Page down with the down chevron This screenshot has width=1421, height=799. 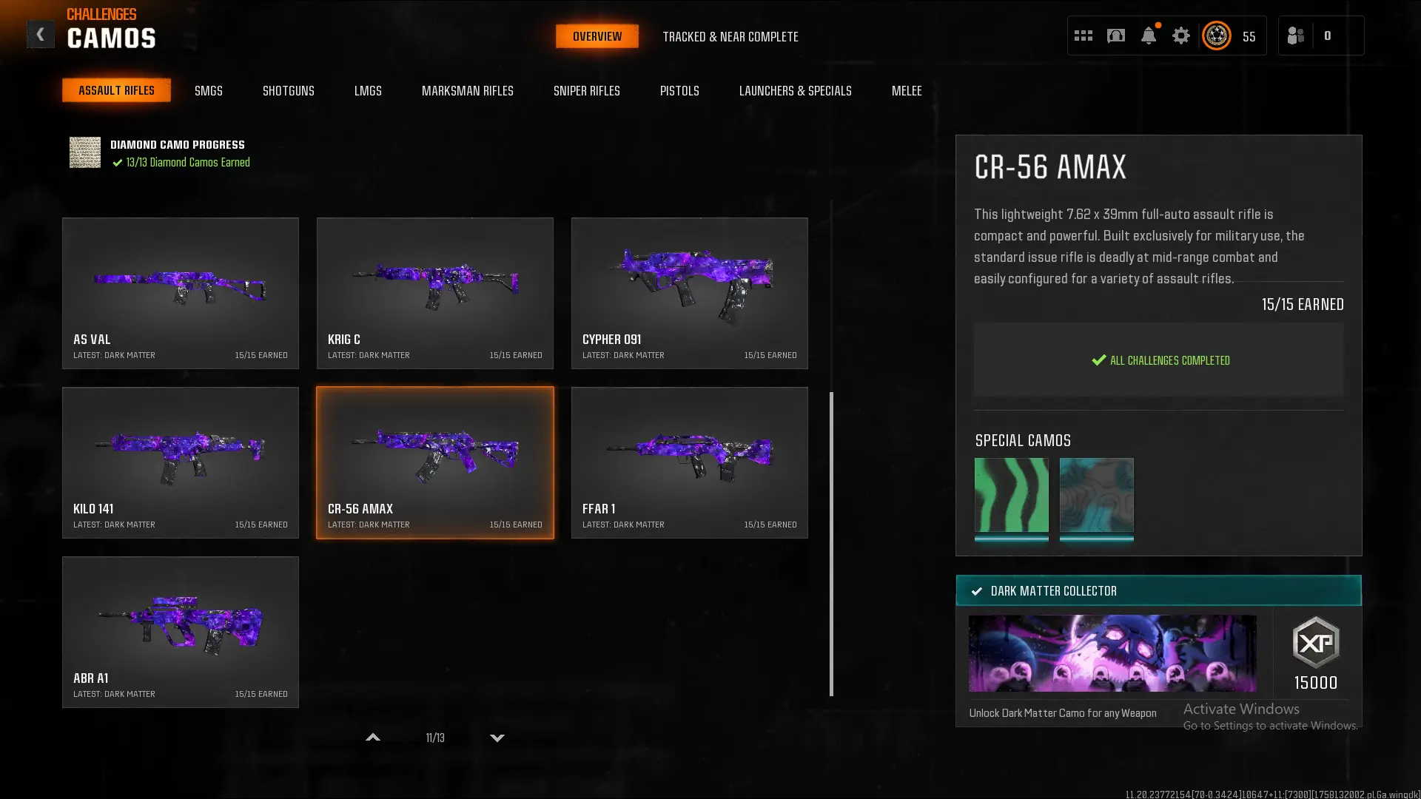(497, 738)
